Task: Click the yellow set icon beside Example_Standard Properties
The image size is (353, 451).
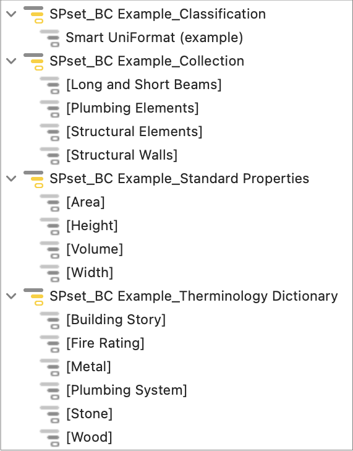Action: 33,179
